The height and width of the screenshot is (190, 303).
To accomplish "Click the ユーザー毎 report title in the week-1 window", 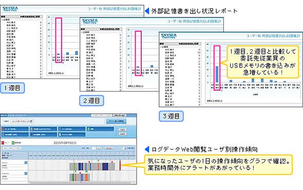I will tap(115, 9).
